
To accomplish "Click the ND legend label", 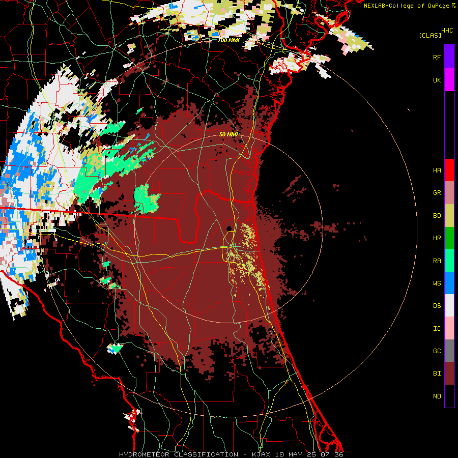I will [437, 396].
